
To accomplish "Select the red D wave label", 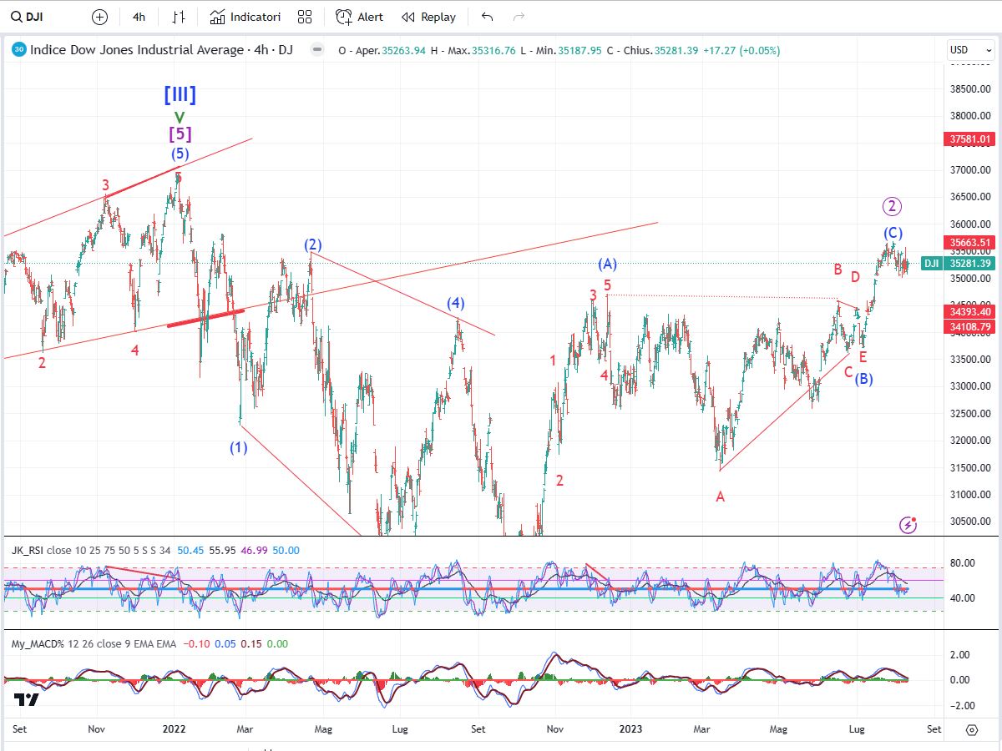I will (855, 277).
